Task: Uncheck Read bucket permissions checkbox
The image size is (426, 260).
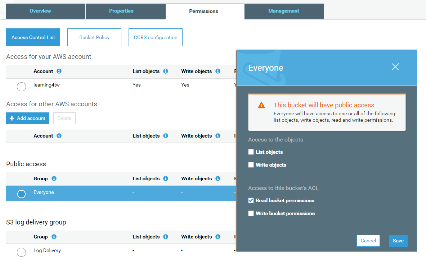Action: 251,200
